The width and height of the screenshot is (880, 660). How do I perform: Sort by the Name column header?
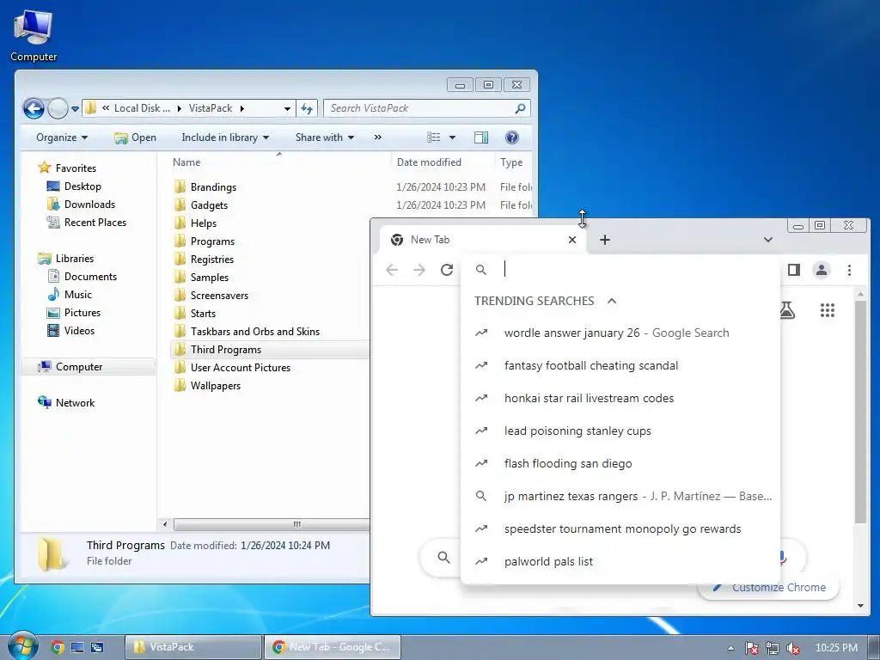click(186, 162)
